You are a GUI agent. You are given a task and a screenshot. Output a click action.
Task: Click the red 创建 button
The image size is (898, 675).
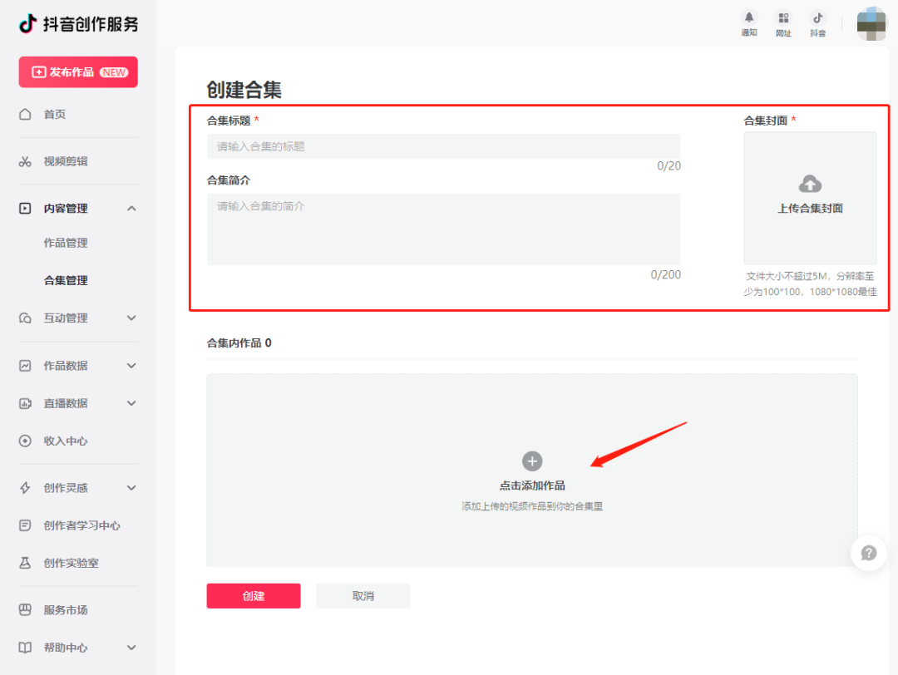(x=254, y=596)
